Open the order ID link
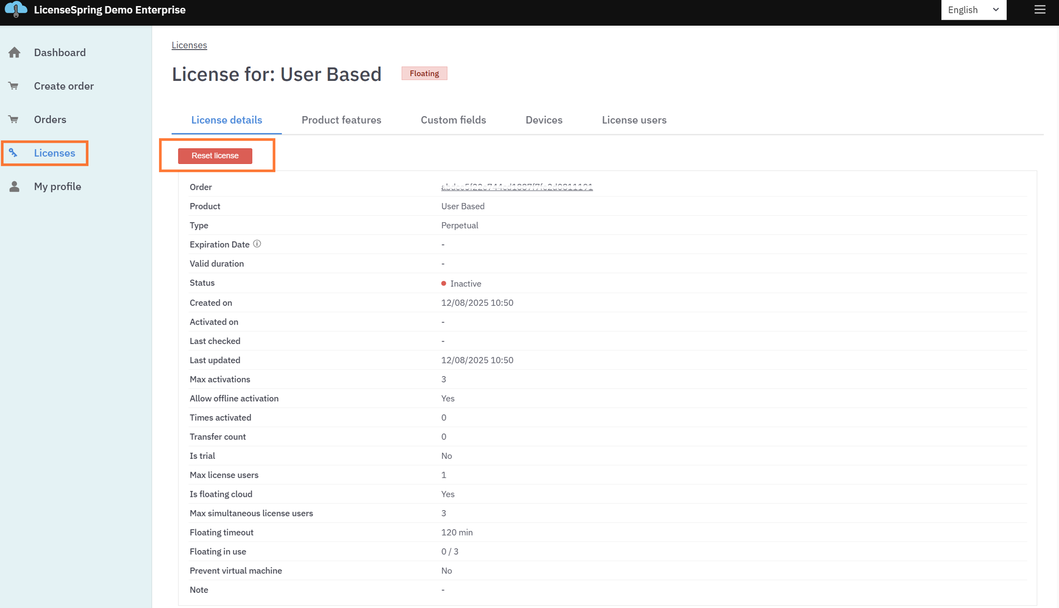This screenshot has height=608, width=1059. click(517, 187)
